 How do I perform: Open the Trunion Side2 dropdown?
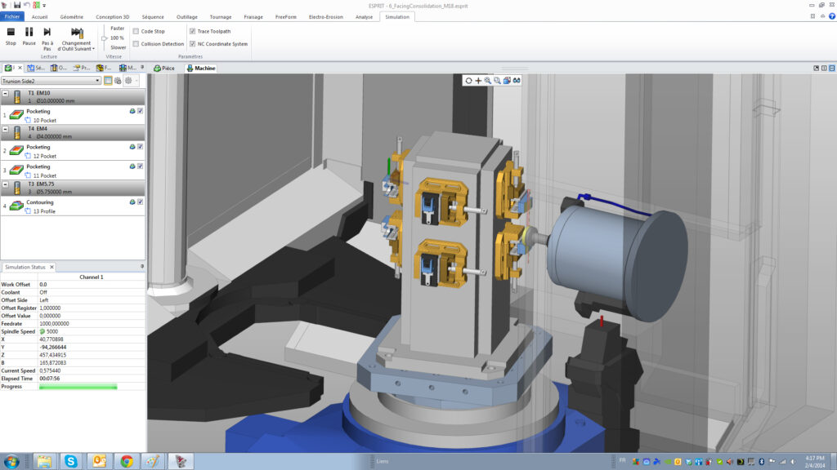coord(97,81)
